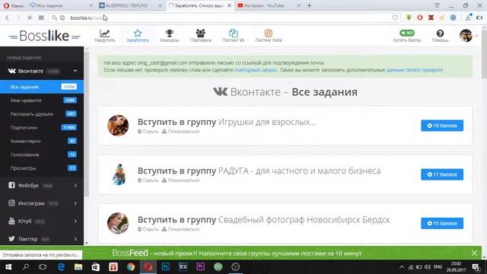487x274 pixels.
Task: Report the Свадебный фотограф task
Action: tap(180, 229)
